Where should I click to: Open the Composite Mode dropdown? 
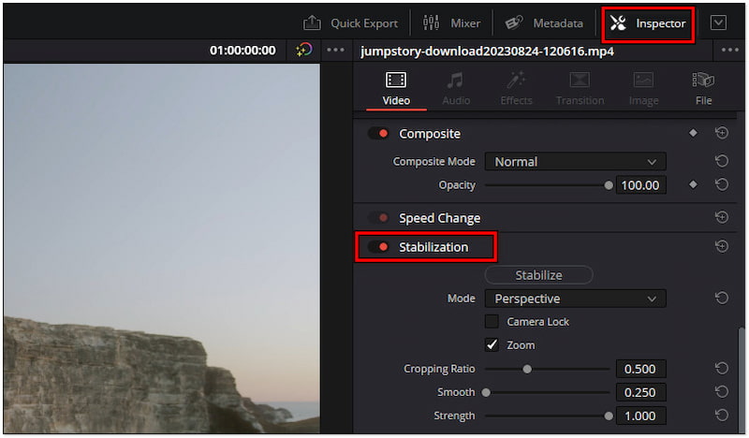(x=575, y=162)
